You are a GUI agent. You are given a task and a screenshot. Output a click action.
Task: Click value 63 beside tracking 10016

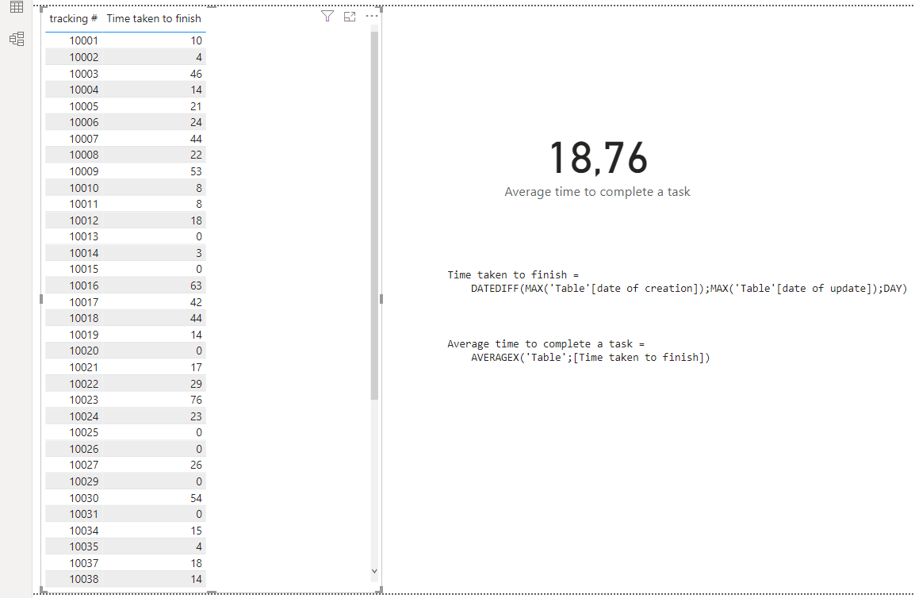coord(195,285)
